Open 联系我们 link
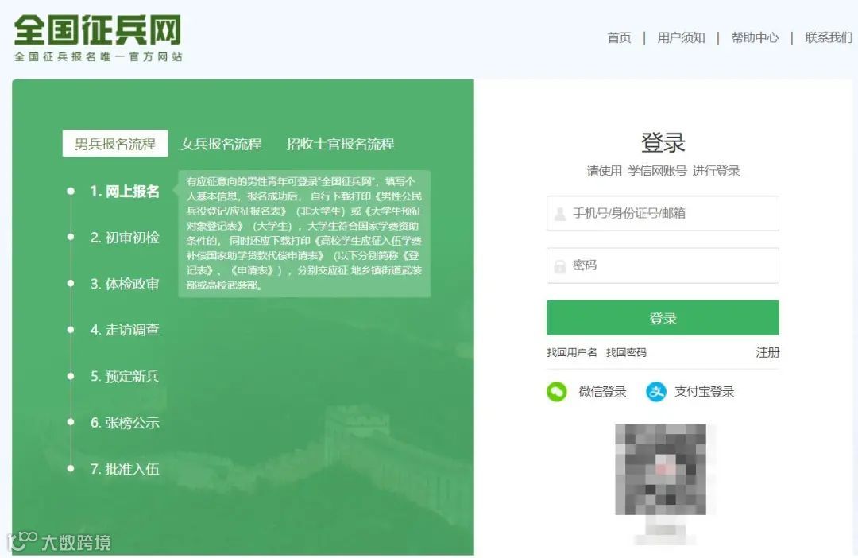Screen dimensions: 858x558 (x=829, y=38)
